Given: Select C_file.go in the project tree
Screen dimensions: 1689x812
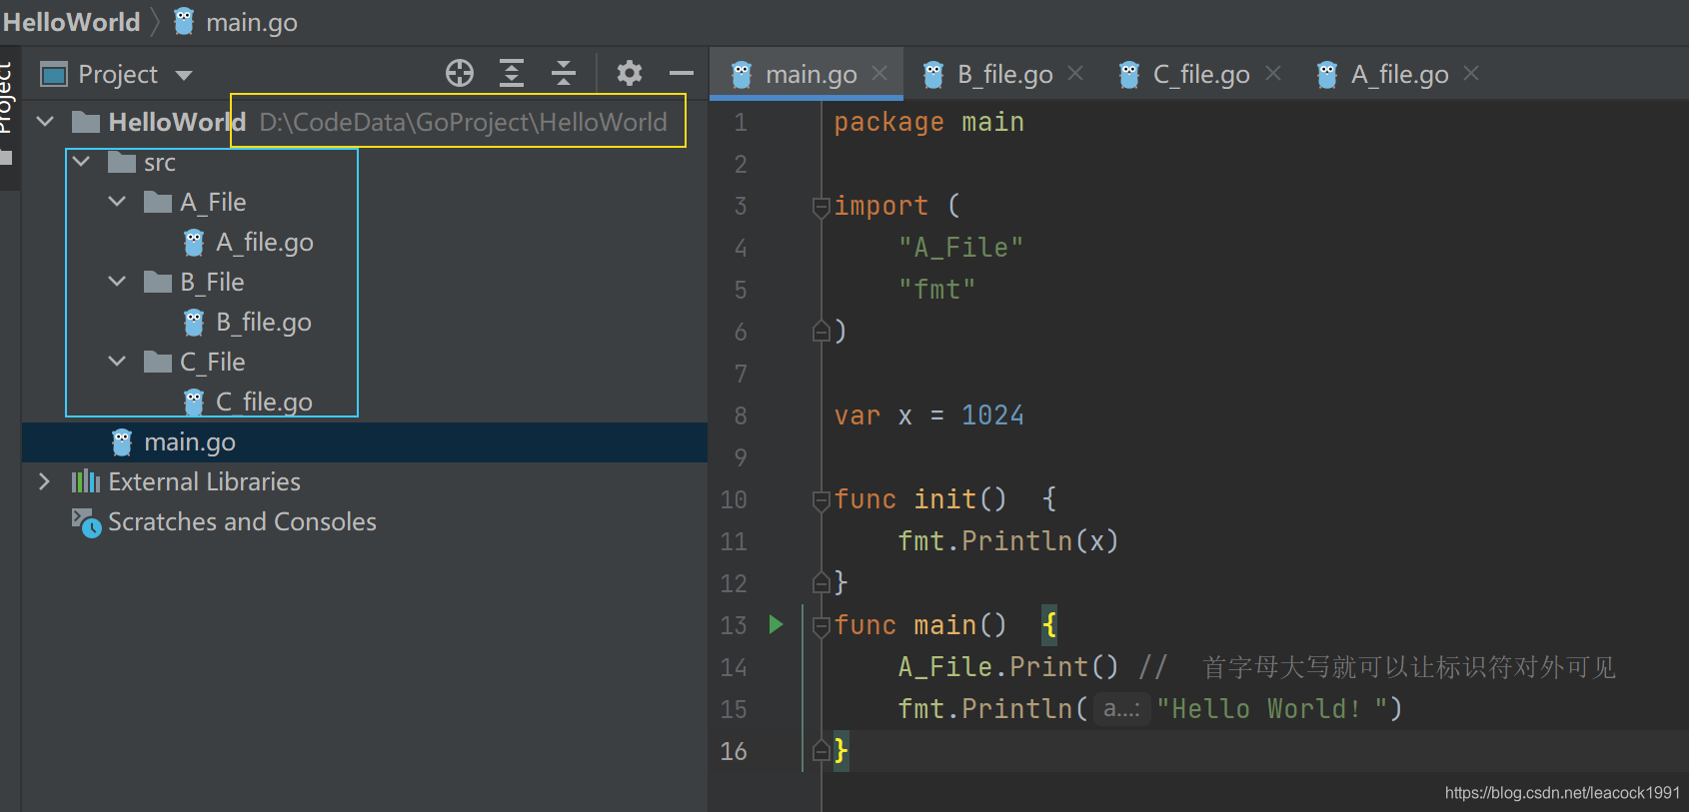Looking at the screenshot, I should click(264, 402).
